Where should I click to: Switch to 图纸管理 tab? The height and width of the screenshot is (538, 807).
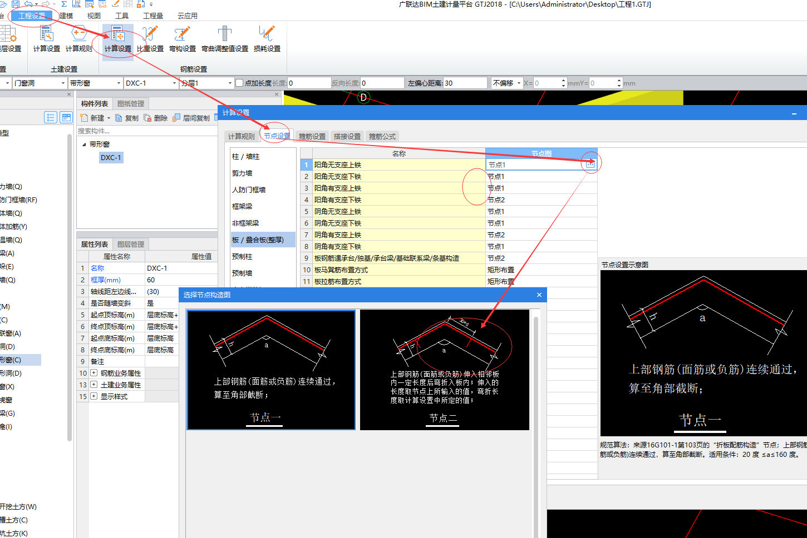(131, 103)
